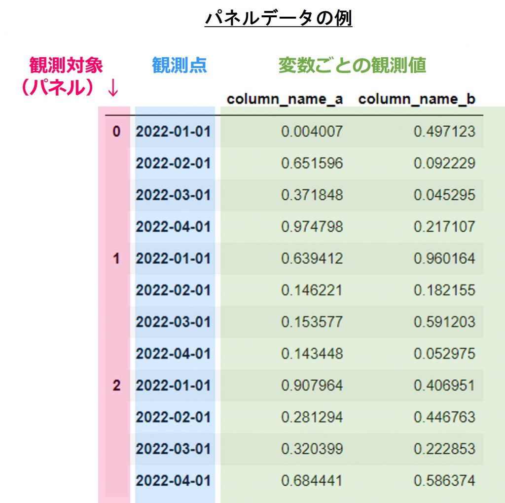Select the cell with value 0.004007
The width and height of the screenshot is (505, 503).
(312, 132)
